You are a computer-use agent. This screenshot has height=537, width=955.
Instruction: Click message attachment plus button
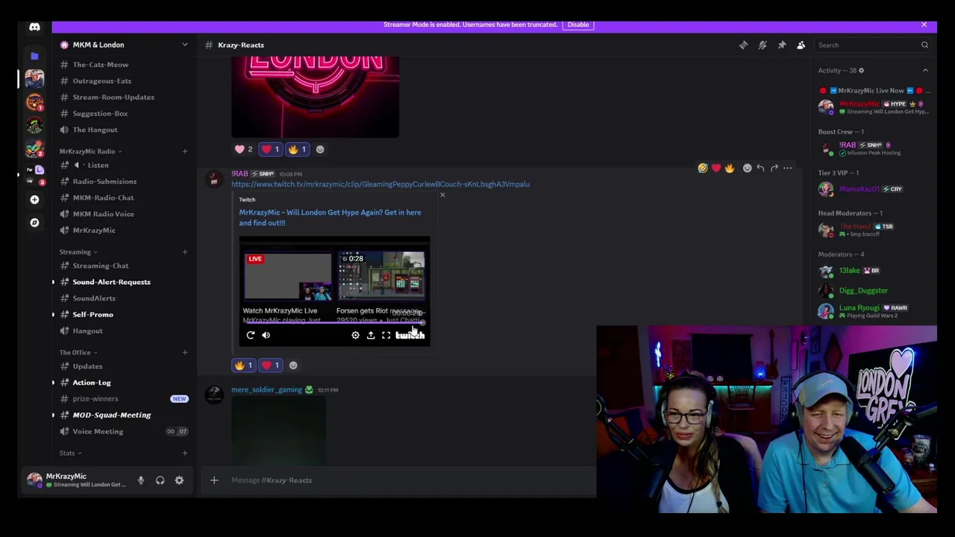(214, 480)
